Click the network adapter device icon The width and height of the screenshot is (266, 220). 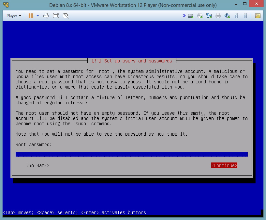209,16
